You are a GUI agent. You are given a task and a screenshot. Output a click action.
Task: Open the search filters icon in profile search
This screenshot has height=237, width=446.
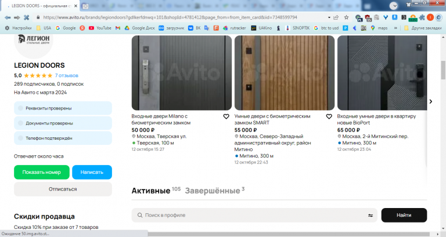(x=371, y=216)
